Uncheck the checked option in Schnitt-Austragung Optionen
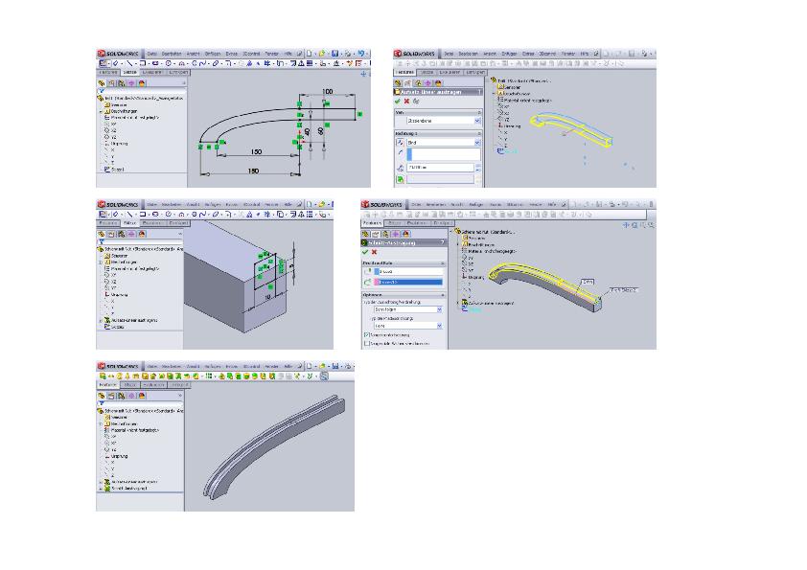 click(367, 335)
